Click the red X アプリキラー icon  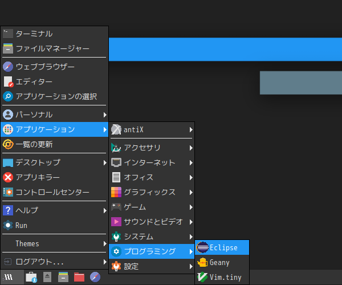[x=8, y=177]
